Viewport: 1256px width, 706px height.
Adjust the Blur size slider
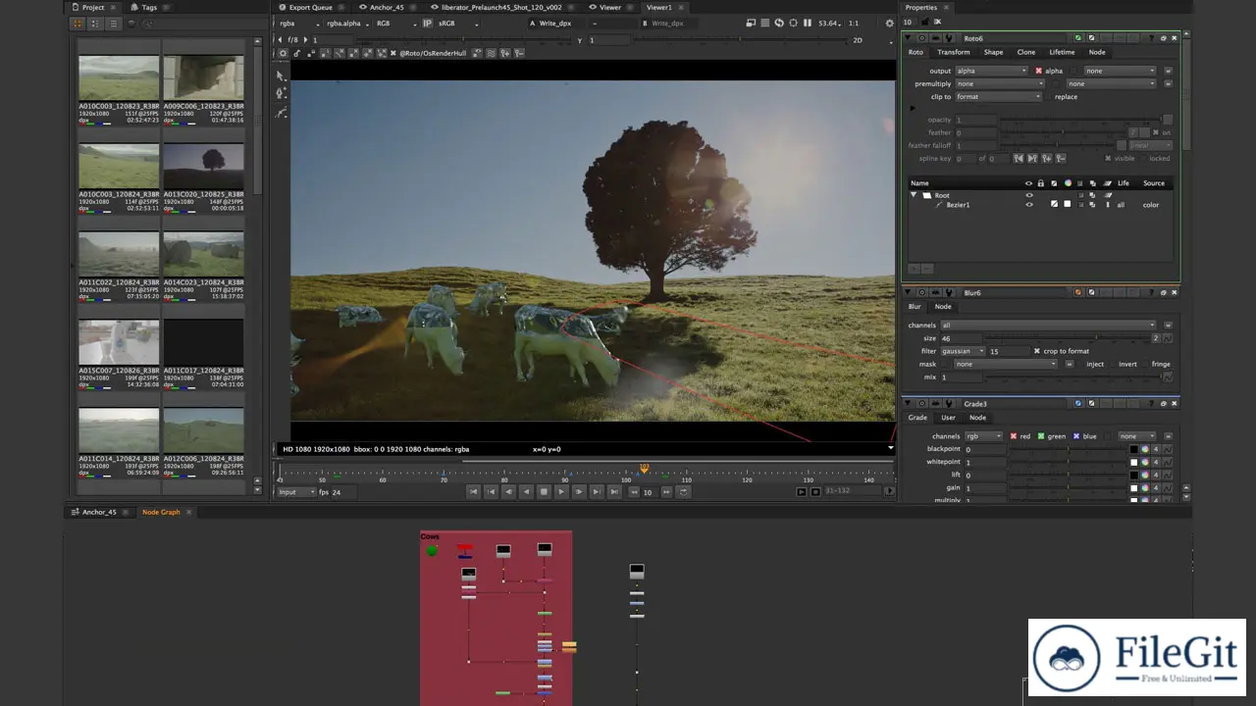pyautogui.click(x=1065, y=338)
